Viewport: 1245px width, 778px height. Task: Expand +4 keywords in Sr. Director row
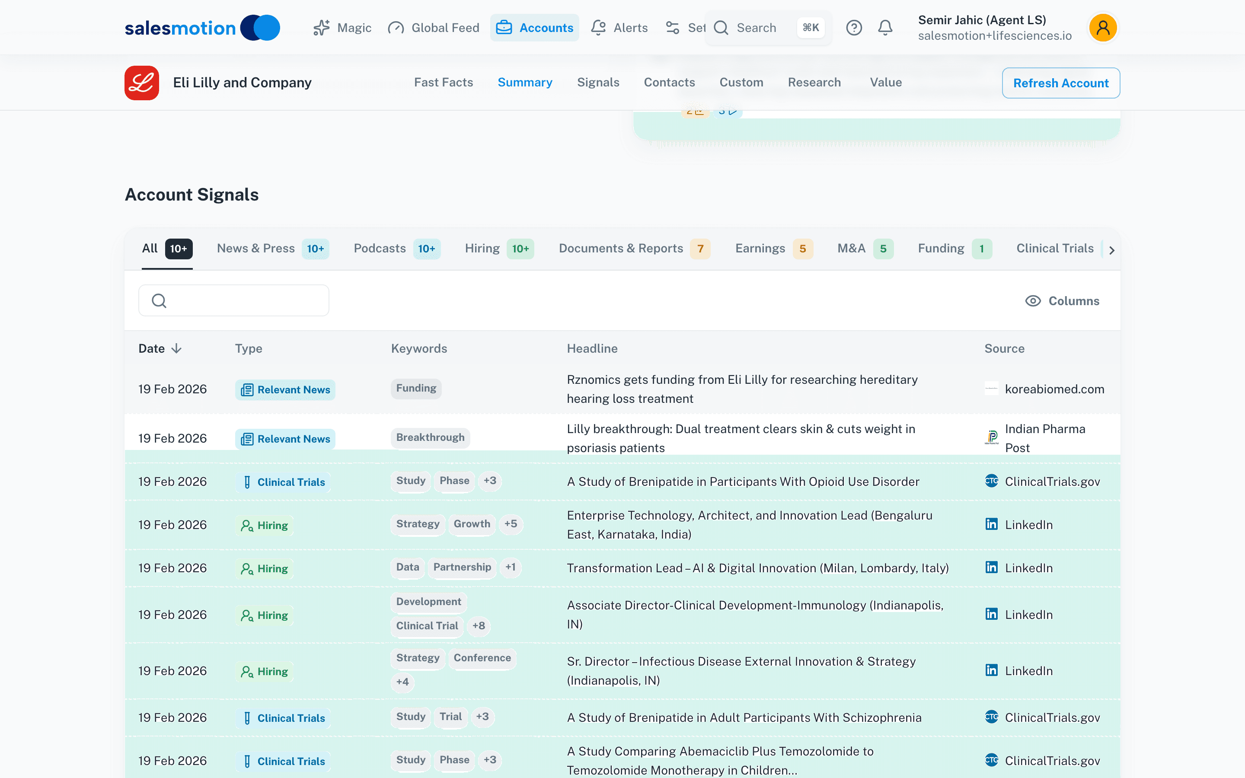(x=402, y=682)
